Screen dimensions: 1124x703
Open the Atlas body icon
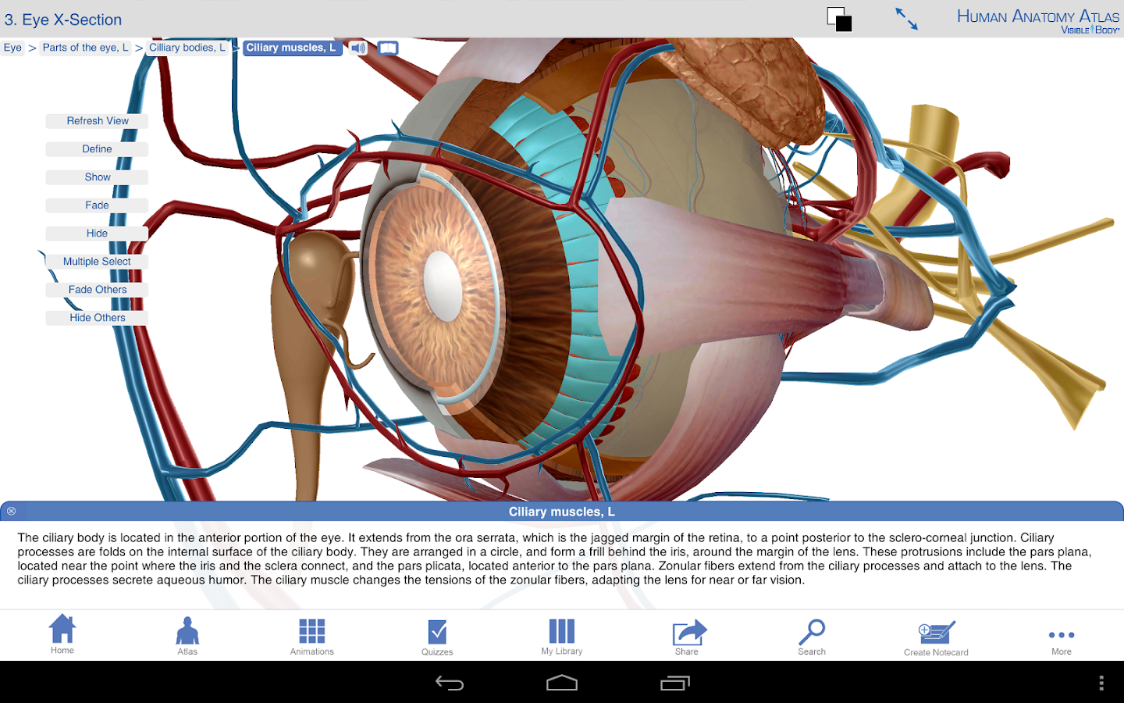coord(187,636)
